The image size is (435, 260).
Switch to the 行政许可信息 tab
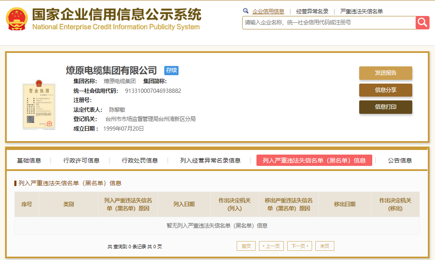click(81, 160)
